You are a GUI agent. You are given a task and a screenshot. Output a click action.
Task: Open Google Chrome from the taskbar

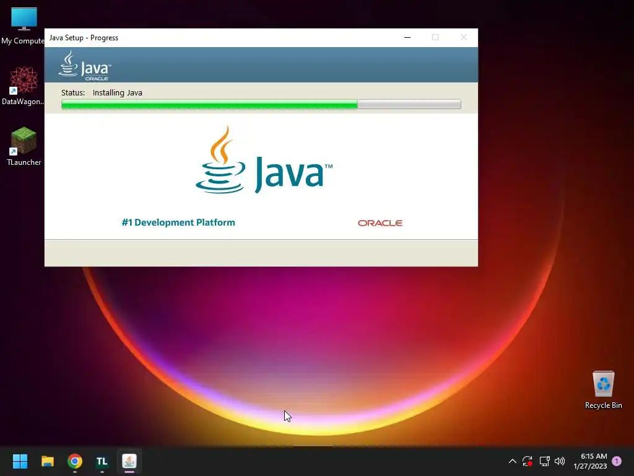75,461
